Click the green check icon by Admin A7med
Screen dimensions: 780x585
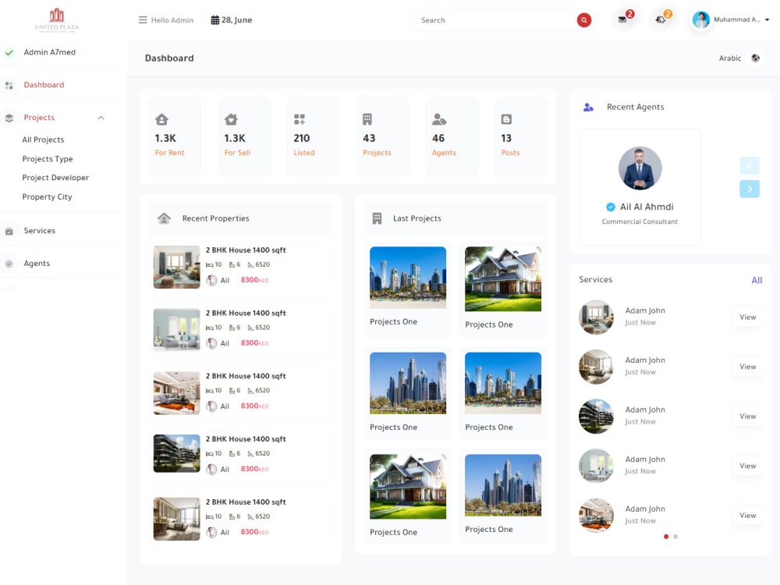(9, 52)
